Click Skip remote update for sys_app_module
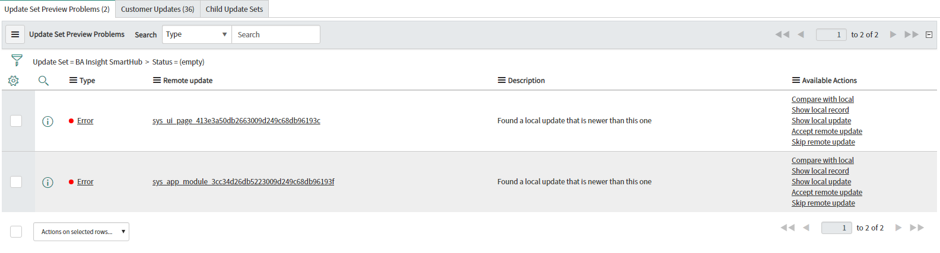 (x=823, y=203)
